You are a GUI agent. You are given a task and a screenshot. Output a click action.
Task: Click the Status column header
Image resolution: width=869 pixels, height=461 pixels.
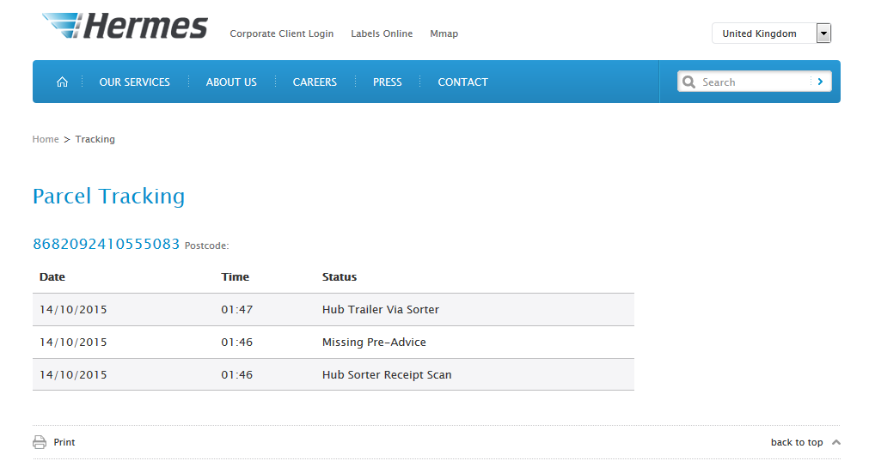pyautogui.click(x=340, y=276)
